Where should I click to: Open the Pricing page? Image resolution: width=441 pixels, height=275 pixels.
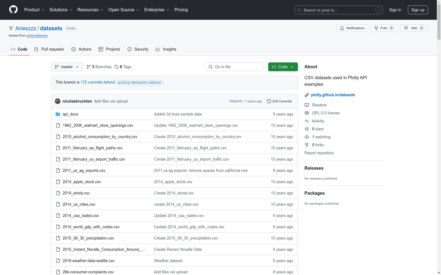click(x=181, y=10)
